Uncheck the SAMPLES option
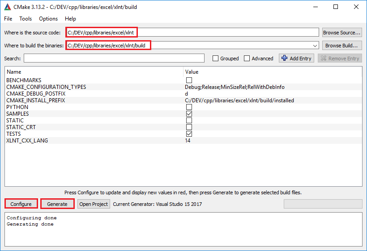Image resolution: width=367 pixels, height=251 pixels. (189, 114)
